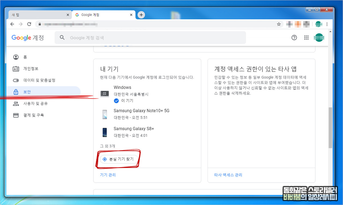This screenshot has width=343, height=205.
Task: Click the browser forward arrow
Action: pyautogui.click(x=21, y=24)
